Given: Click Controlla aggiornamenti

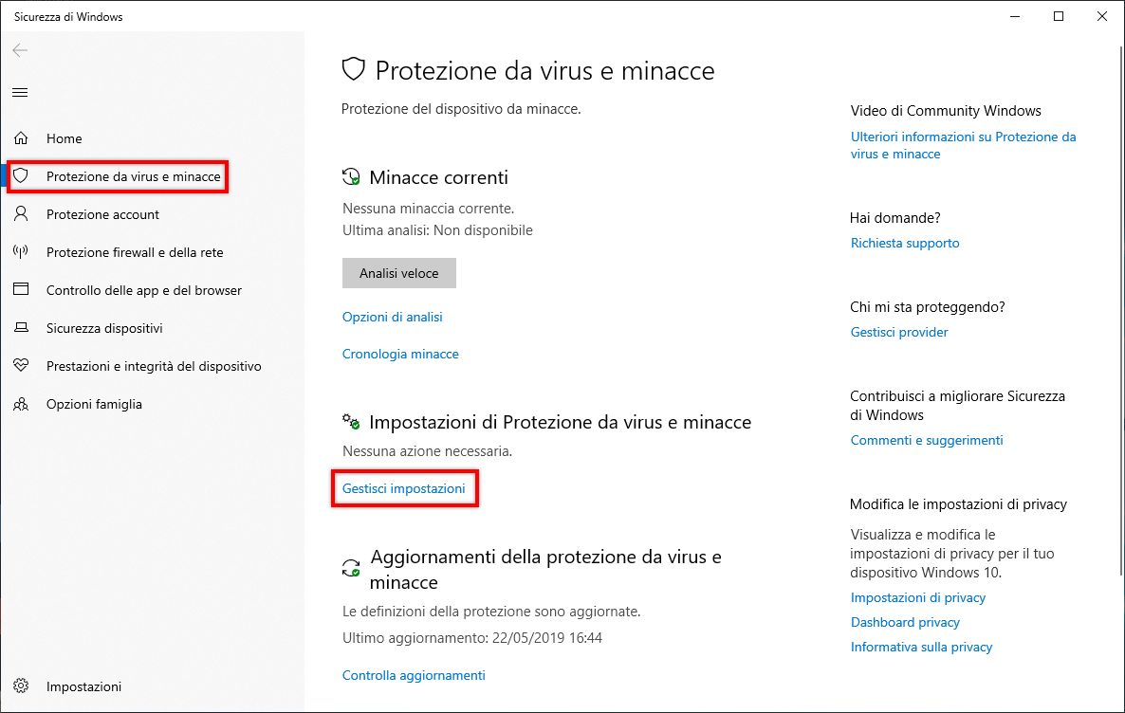Looking at the screenshot, I should 414,675.
